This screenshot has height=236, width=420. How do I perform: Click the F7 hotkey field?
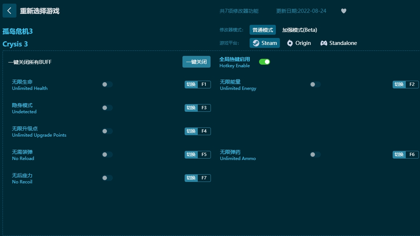coord(204,178)
